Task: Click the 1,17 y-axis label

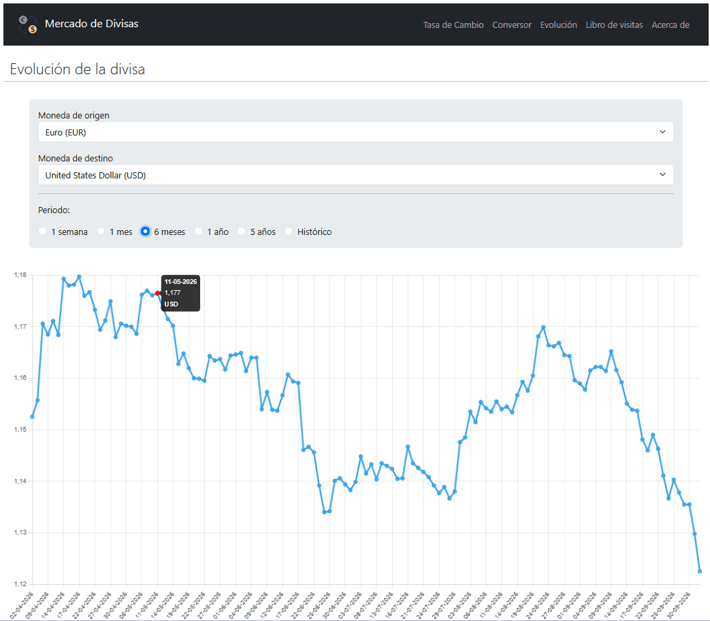Action: 20,327
